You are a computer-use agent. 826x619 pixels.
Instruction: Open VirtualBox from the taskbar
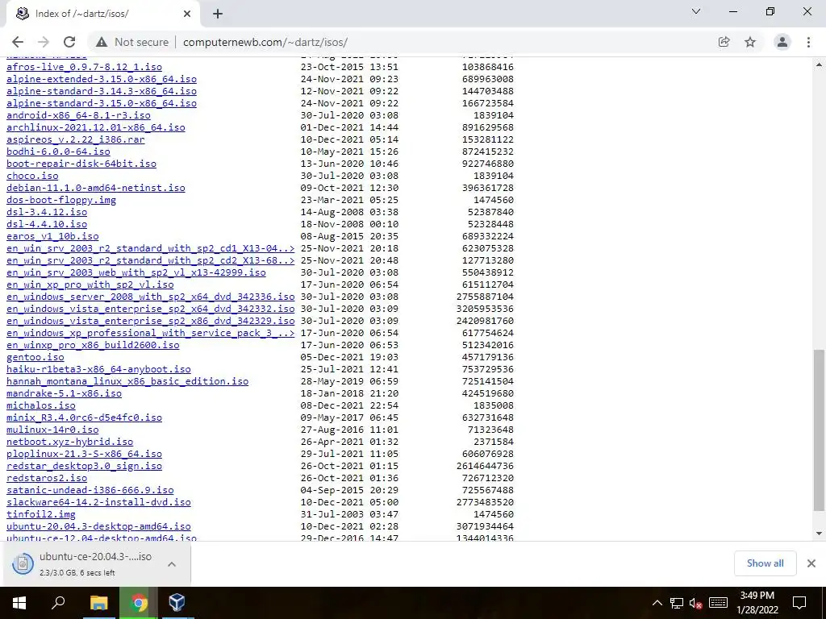point(177,603)
